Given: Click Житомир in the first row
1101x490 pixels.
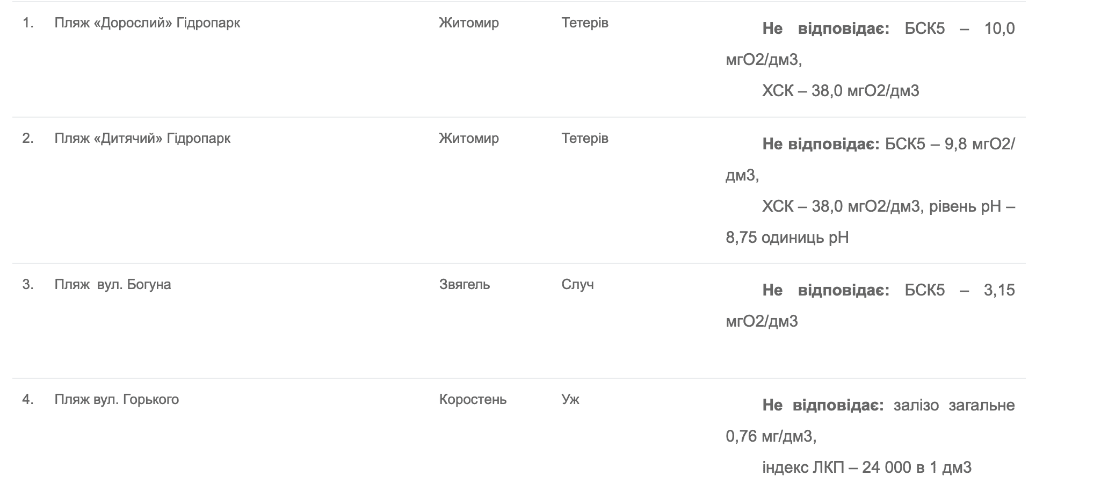Looking at the screenshot, I should (469, 23).
